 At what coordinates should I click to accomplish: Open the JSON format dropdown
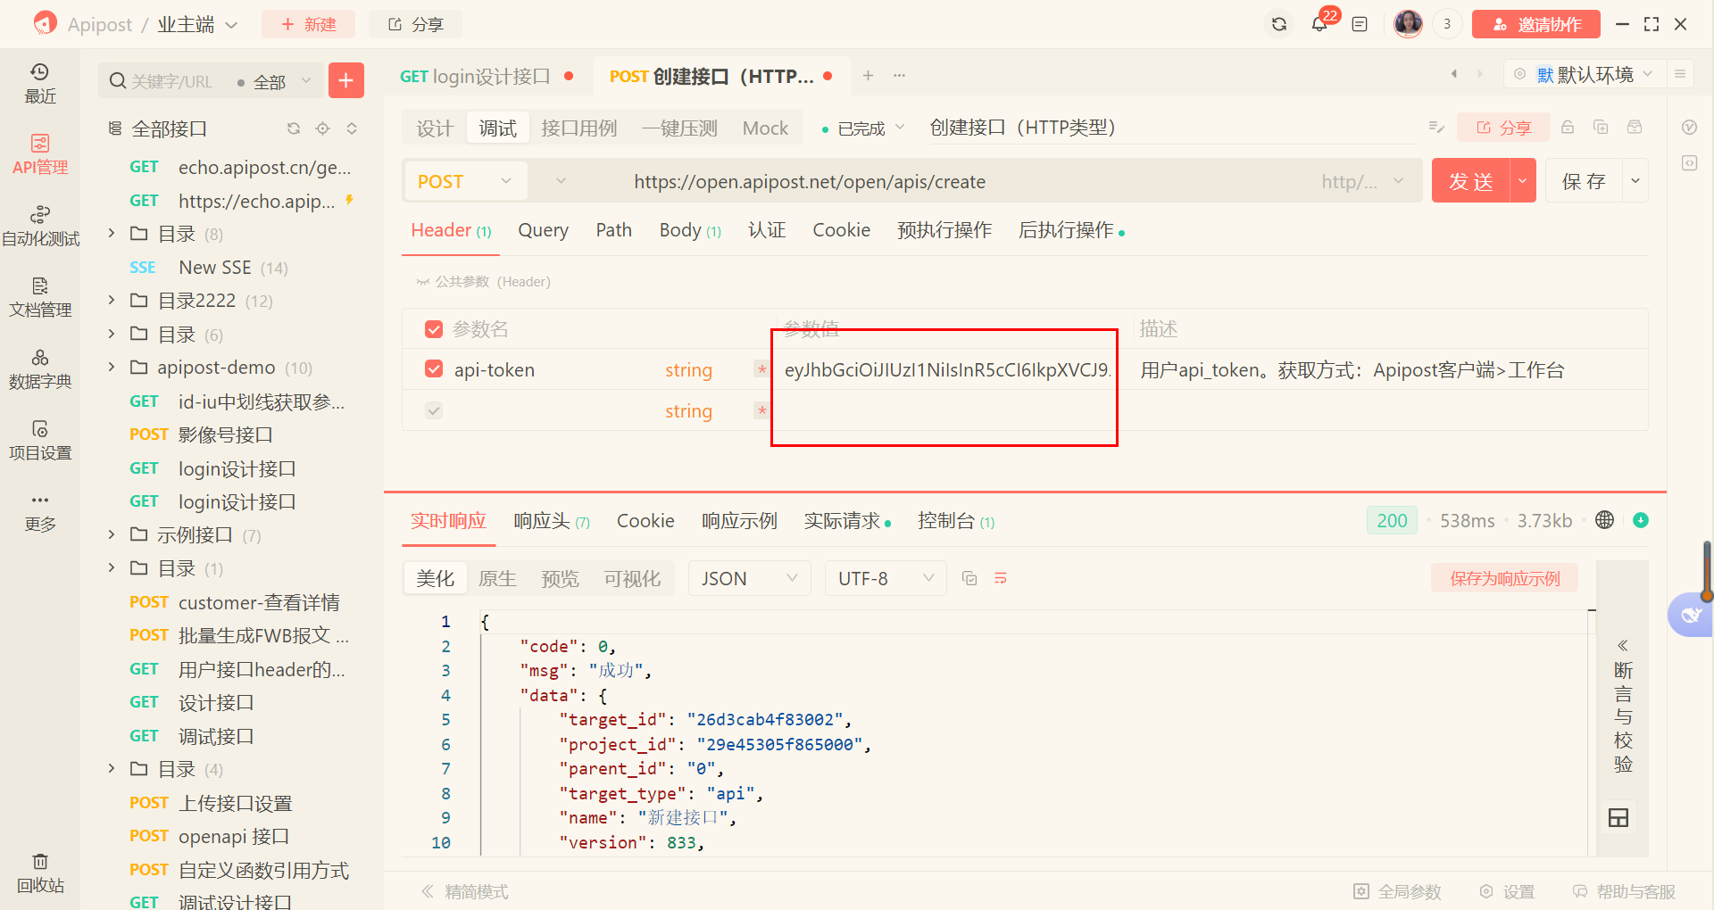pos(749,578)
